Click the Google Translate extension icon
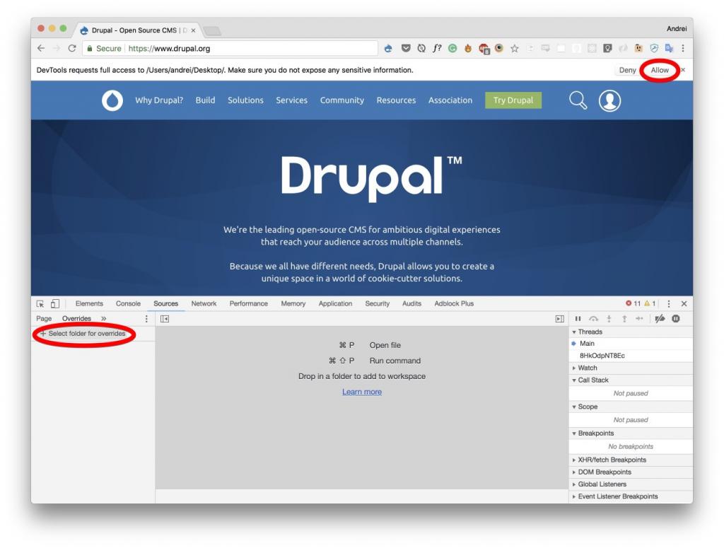The width and height of the screenshot is (724, 548). tap(669, 48)
